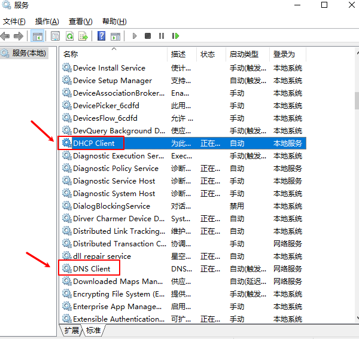Click the Restart Service icon
The image size is (359, 339).
click(x=175, y=36)
